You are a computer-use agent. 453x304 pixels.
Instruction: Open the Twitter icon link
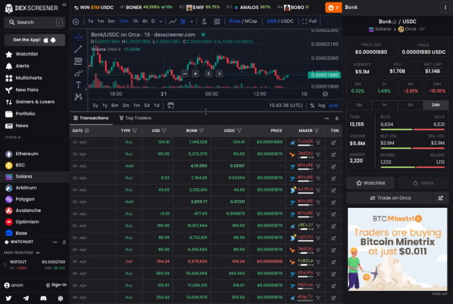(8, 298)
